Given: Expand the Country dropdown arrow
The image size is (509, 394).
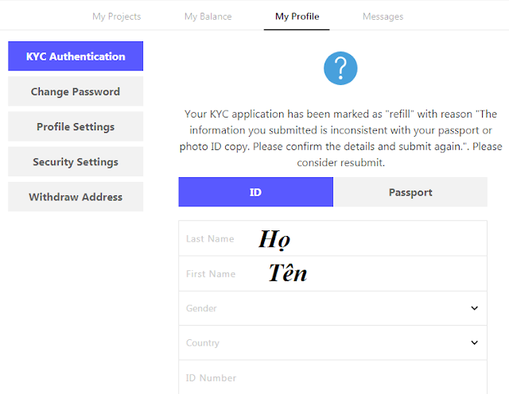Looking at the screenshot, I should (x=475, y=343).
